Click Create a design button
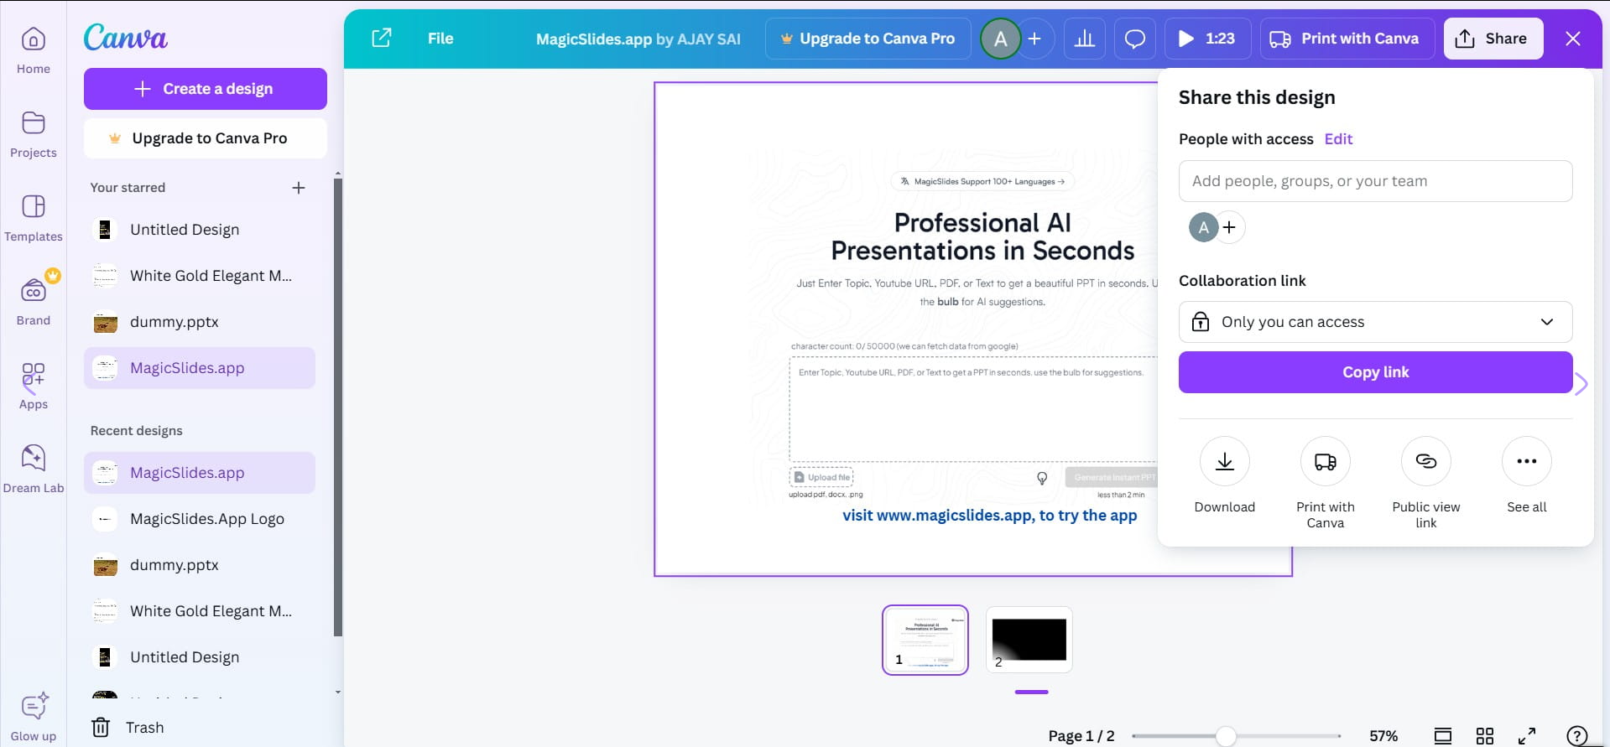This screenshot has height=747, width=1610. click(206, 89)
